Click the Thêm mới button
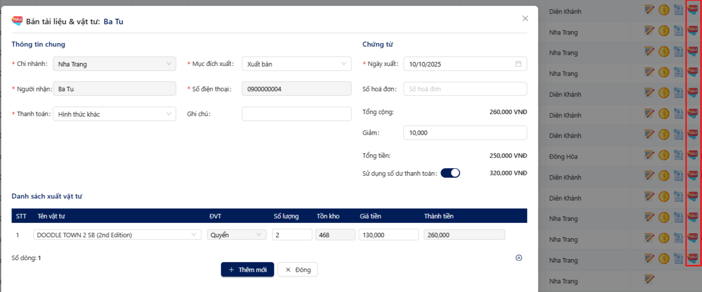702x292 pixels. tap(247, 270)
